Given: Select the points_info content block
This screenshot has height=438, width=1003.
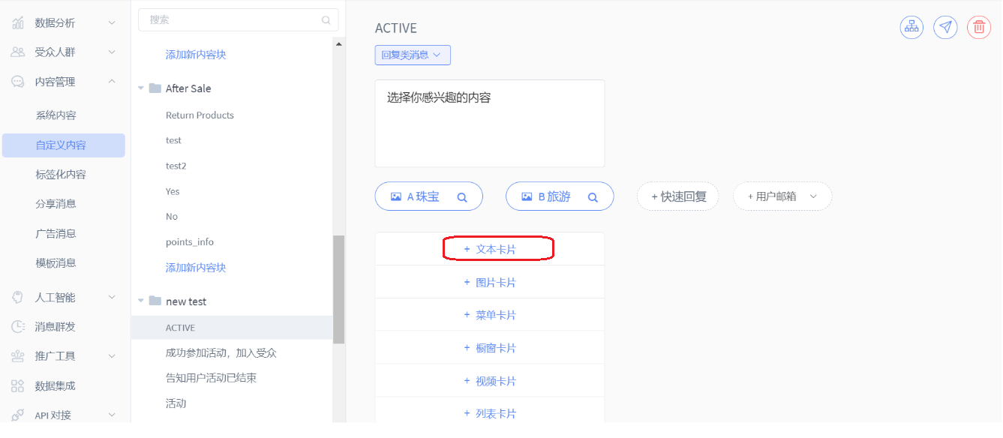Looking at the screenshot, I should 190,242.
